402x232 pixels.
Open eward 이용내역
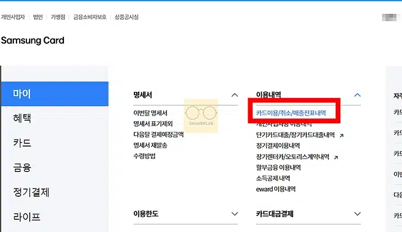coord(275,189)
